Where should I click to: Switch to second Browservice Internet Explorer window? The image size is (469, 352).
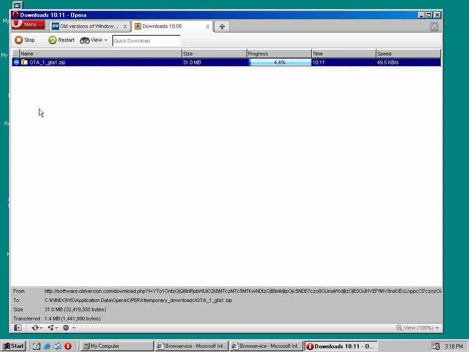pyautogui.click(x=267, y=346)
